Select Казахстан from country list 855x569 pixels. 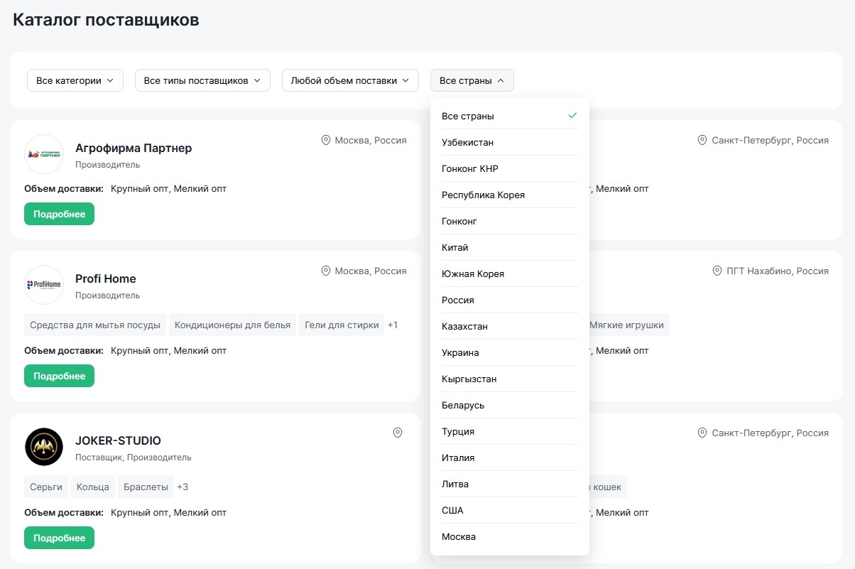509,326
